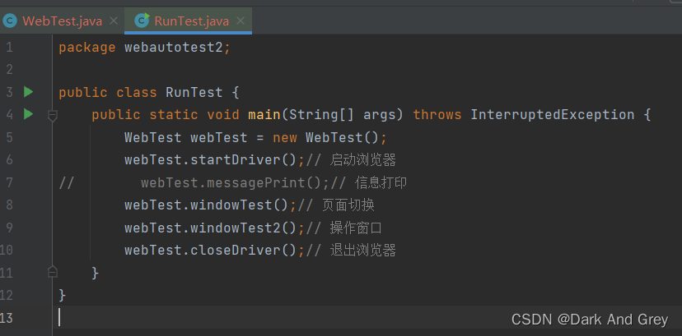Image resolution: width=682 pixels, height=336 pixels.
Task: Close the WebTest.java editor tab
Action: [x=114, y=21]
